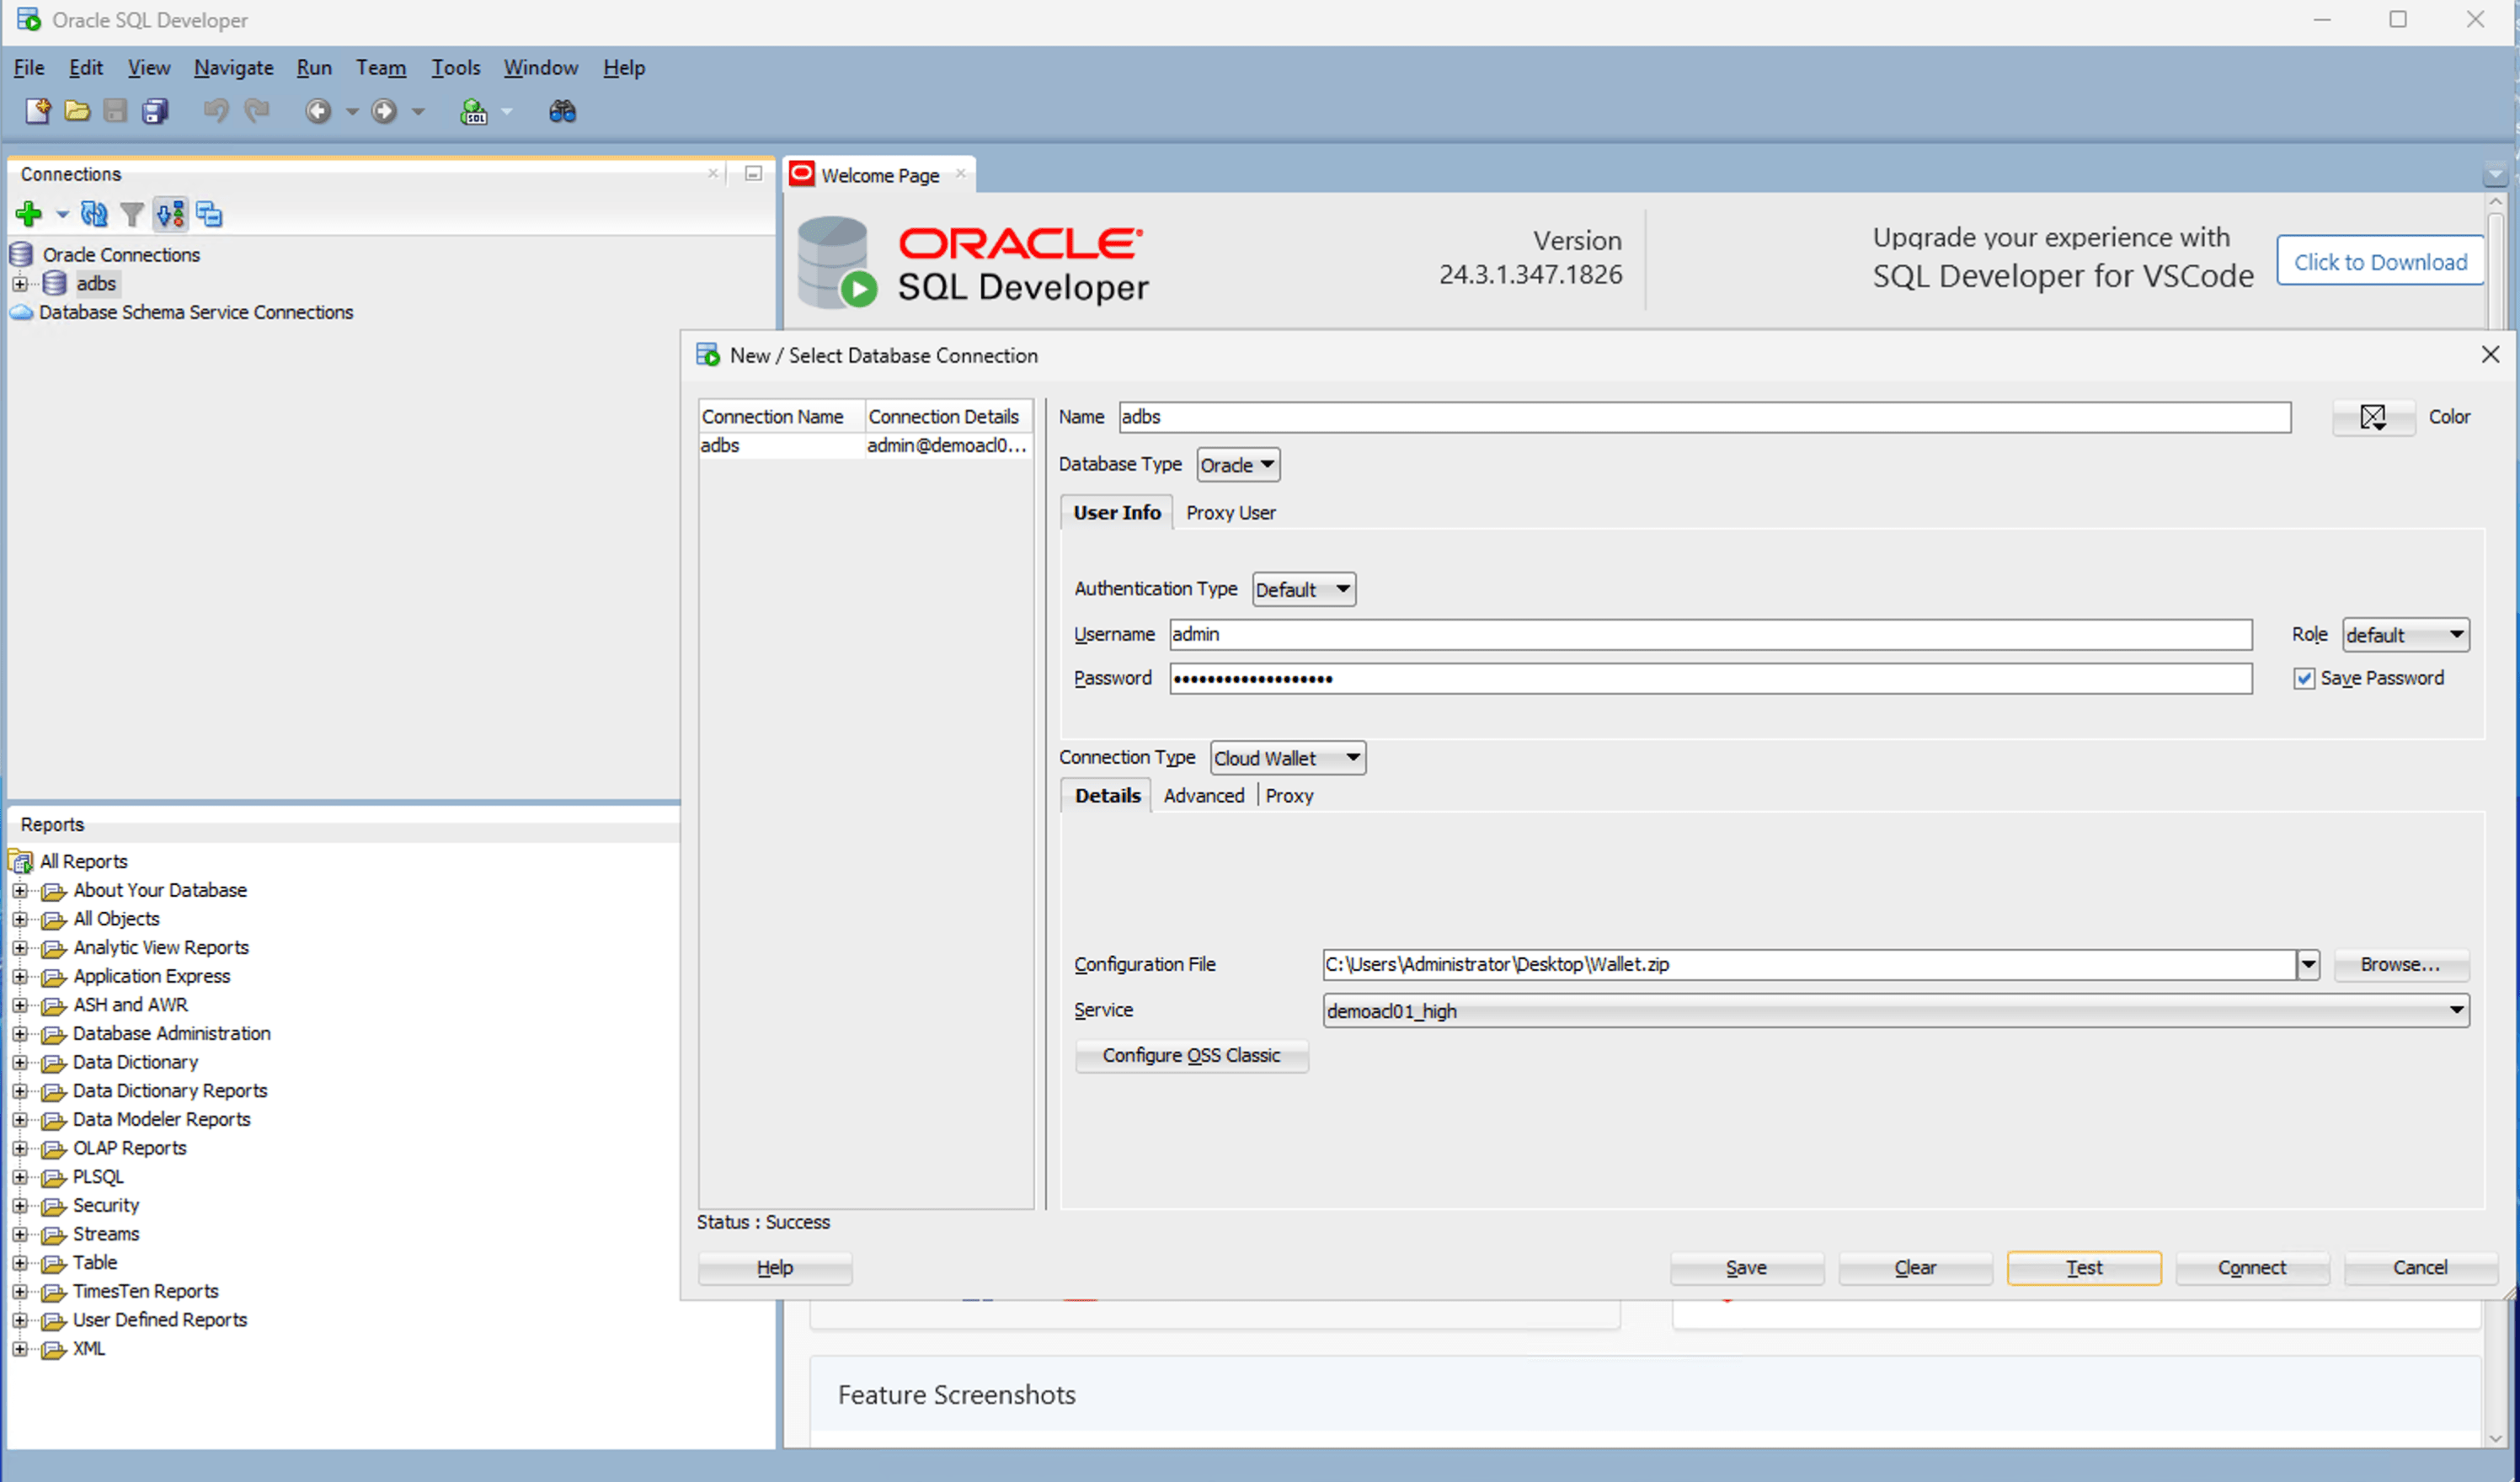
Task: Select the Database Administration reports folder
Action: pyautogui.click(x=171, y=1033)
